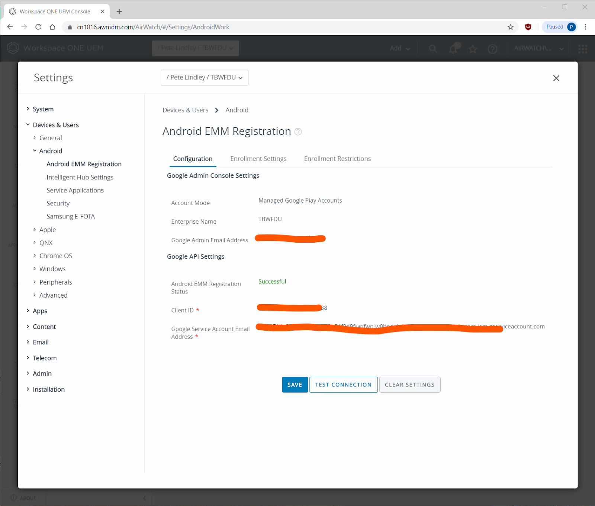Close the Settings dialog with the X
595x506 pixels.
click(556, 78)
